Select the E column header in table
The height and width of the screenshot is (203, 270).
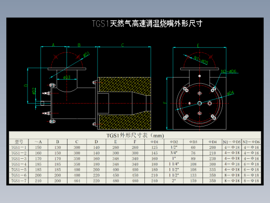[x=116, y=142]
